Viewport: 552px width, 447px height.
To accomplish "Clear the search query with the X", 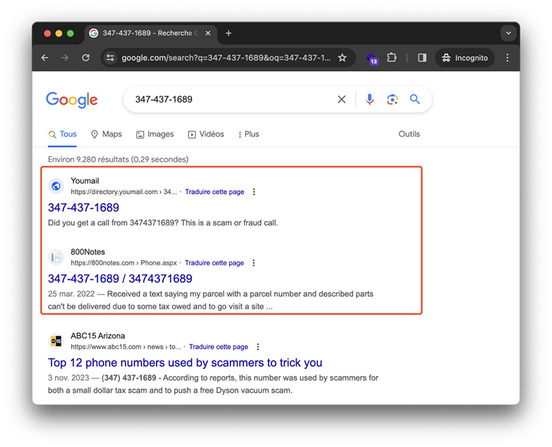I will coord(342,99).
